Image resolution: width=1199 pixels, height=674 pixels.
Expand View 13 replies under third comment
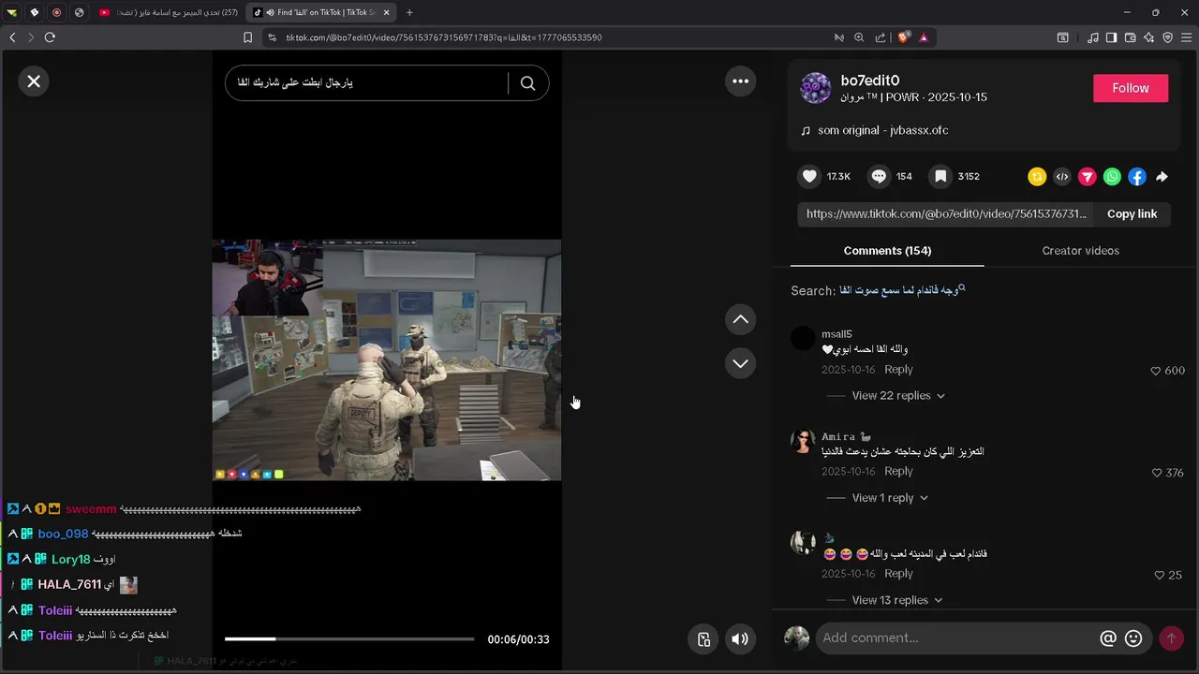(x=897, y=600)
